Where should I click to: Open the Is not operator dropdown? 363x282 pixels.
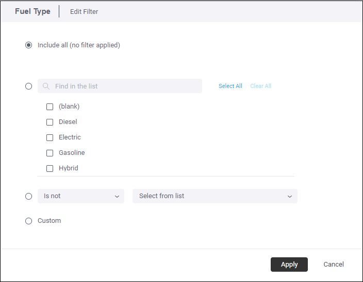(81, 196)
